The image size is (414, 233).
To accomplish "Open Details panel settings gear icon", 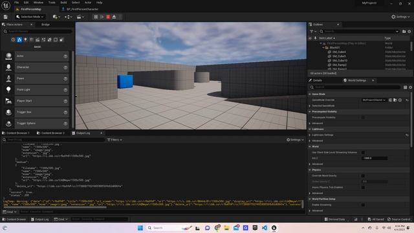I will 411,87.
